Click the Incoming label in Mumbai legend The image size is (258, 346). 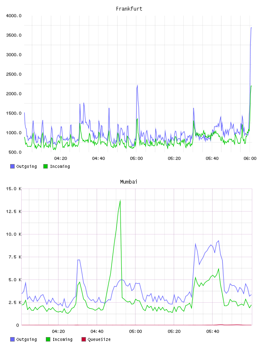62,339
